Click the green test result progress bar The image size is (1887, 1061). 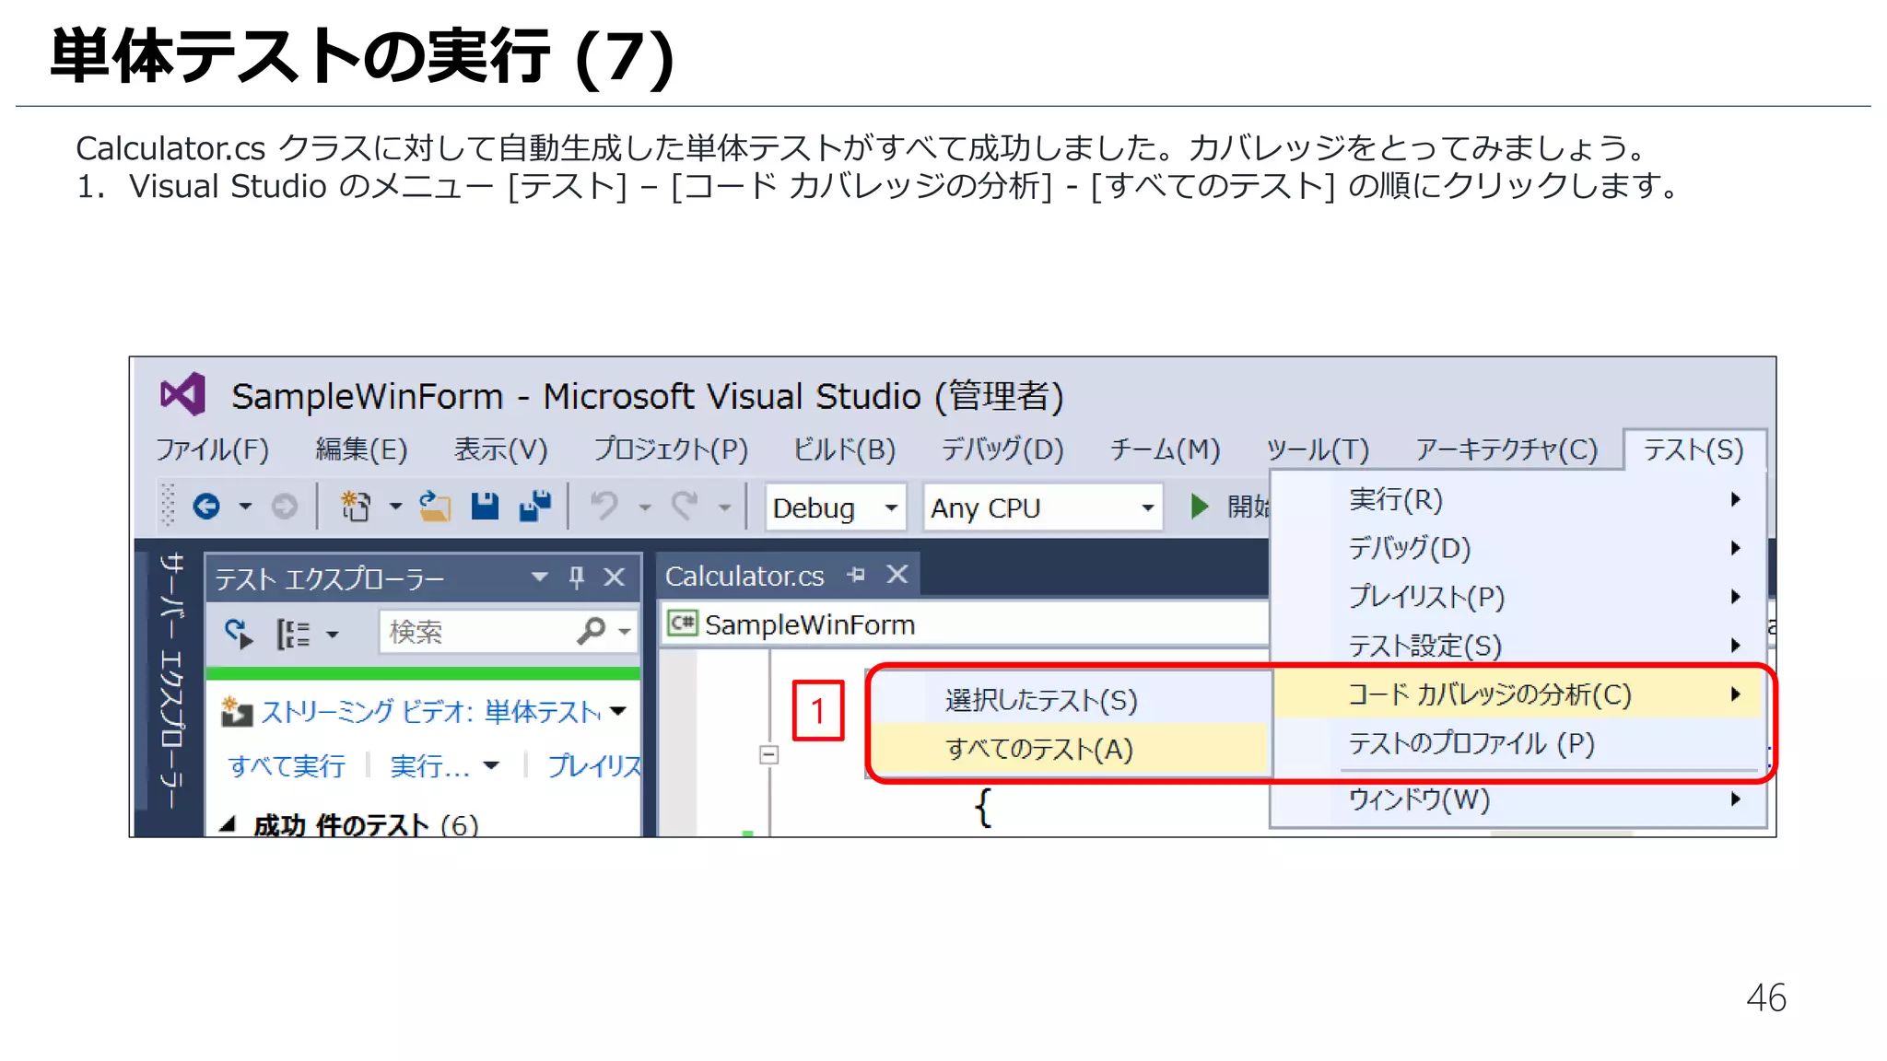click(x=422, y=674)
